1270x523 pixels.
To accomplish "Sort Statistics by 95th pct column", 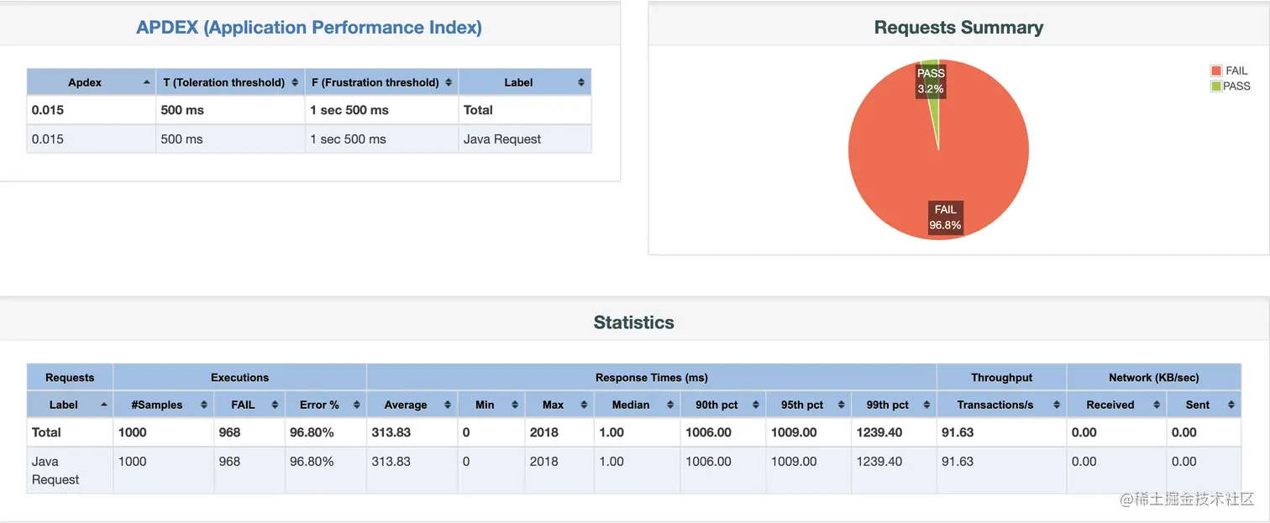I will coord(809,405).
